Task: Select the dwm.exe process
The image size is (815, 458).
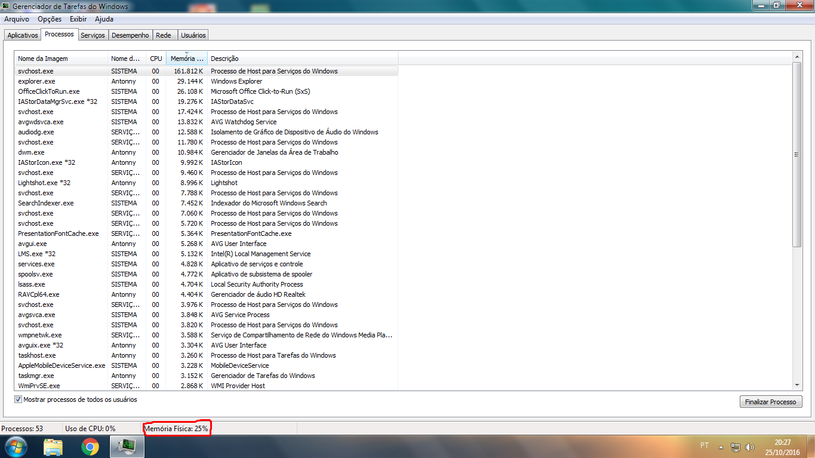Action: 206,152
